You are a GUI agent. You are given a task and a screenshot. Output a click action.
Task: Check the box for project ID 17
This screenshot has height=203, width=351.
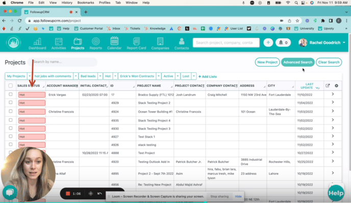[x=11, y=94]
